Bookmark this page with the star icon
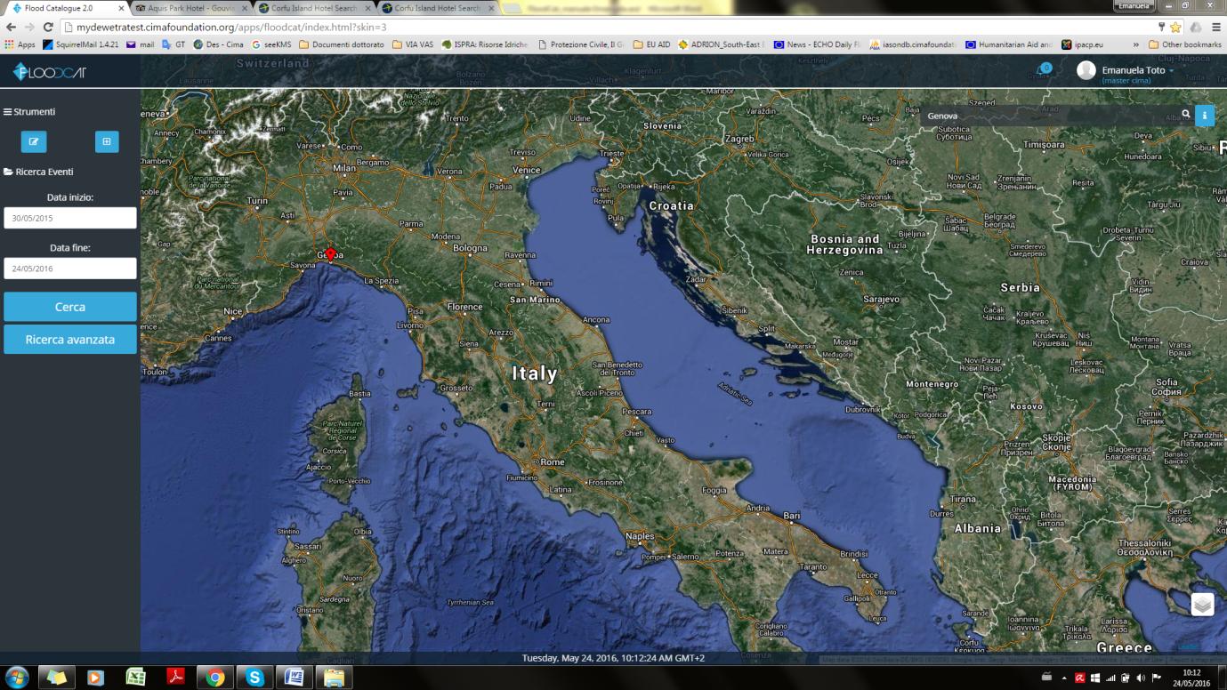 coord(1175,28)
